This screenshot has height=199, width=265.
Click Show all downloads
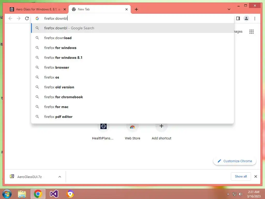(241, 176)
